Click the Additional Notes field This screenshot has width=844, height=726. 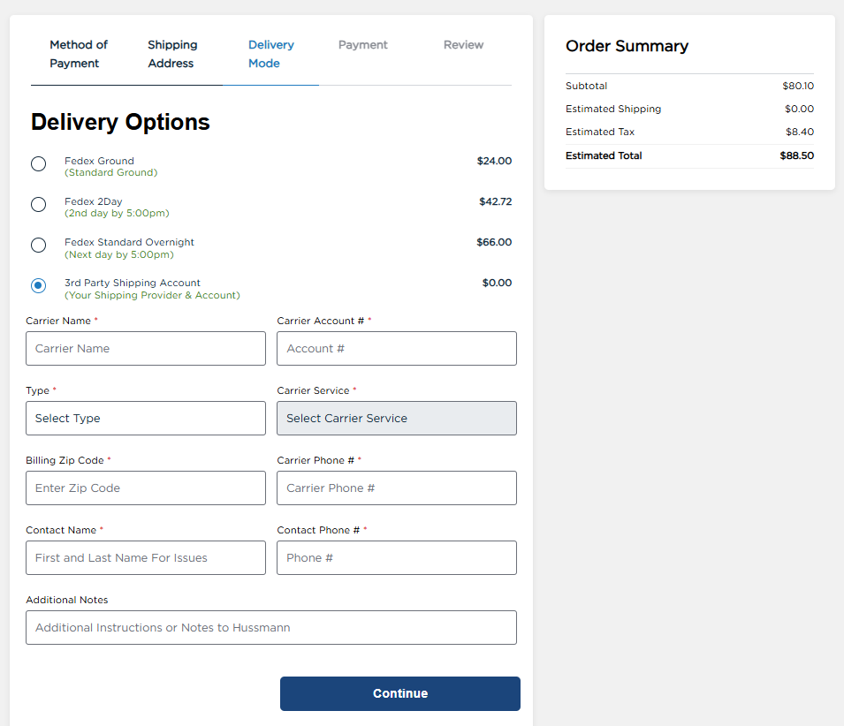click(x=270, y=627)
